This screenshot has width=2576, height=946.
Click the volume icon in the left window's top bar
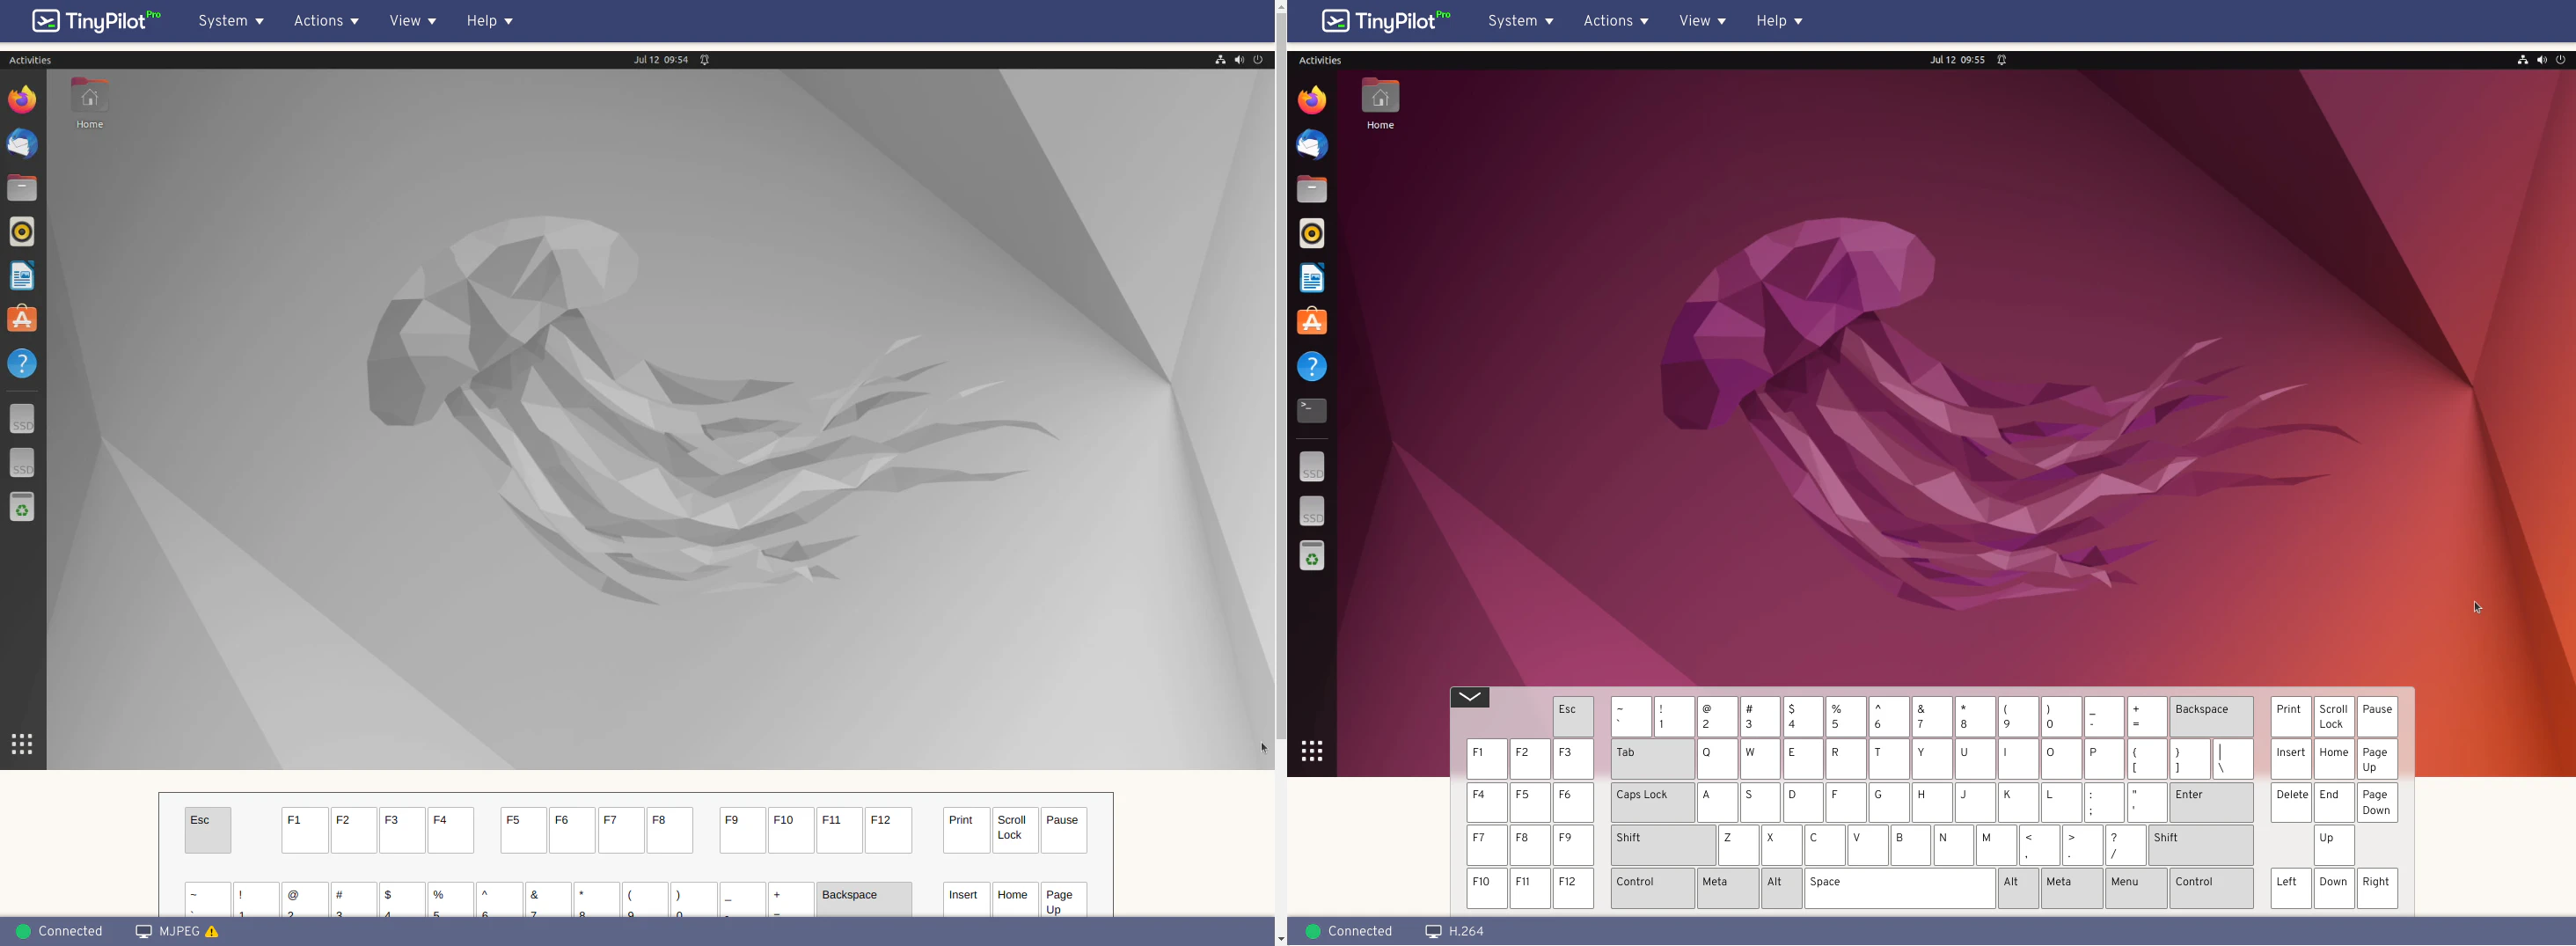[1239, 60]
